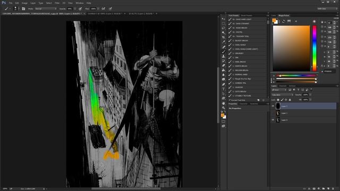The width and height of the screenshot is (340, 191).
Task: Select the Brush tool in toolbox
Action: click(223, 52)
